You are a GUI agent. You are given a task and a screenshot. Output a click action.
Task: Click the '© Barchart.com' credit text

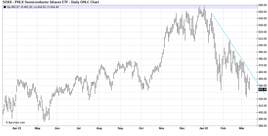pos(15,122)
